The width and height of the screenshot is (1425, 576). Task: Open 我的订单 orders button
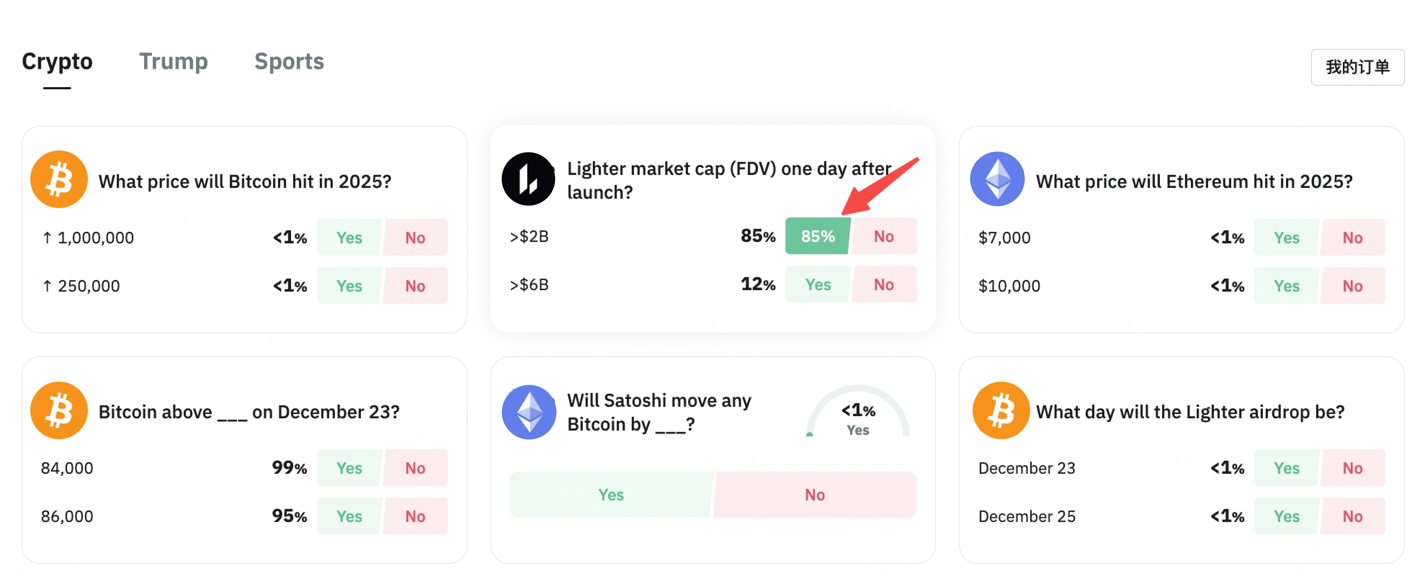pos(1357,67)
